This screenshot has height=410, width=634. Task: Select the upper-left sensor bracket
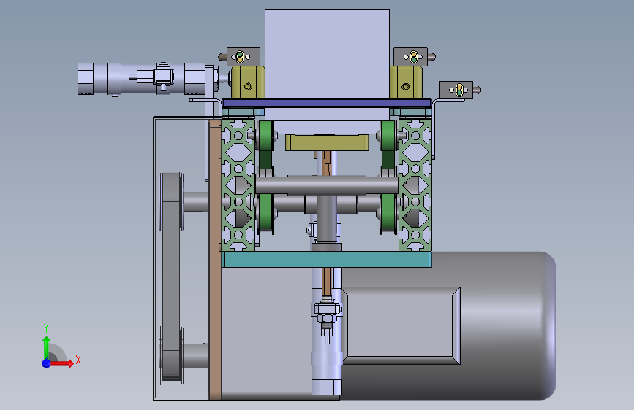(x=244, y=56)
